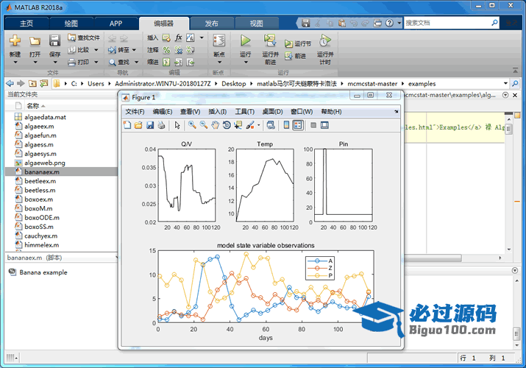Toggle Figure 1 Insert Legend button
526x368 pixels.
[x=297, y=125]
